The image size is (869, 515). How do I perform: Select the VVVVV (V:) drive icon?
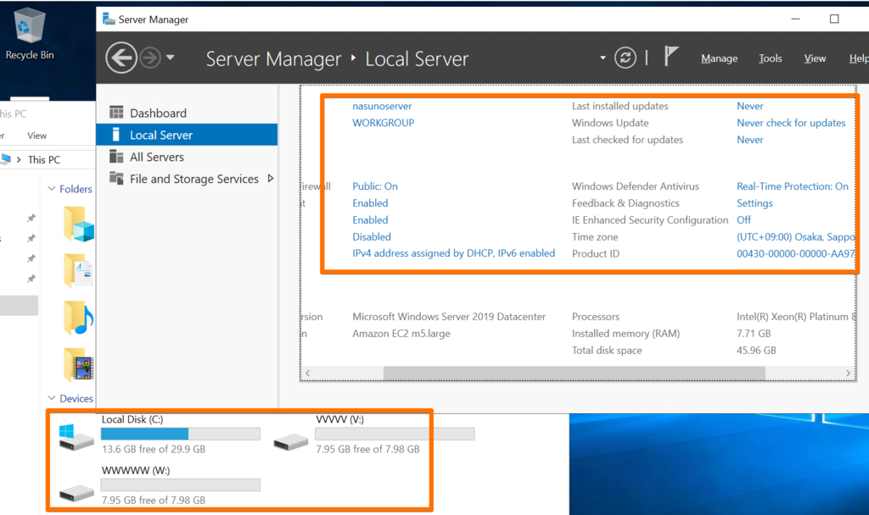[x=291, y=440]
